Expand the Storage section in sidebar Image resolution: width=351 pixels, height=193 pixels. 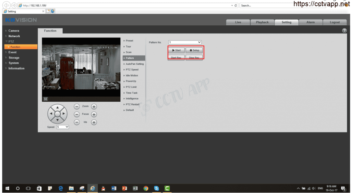tap(14, 58)
